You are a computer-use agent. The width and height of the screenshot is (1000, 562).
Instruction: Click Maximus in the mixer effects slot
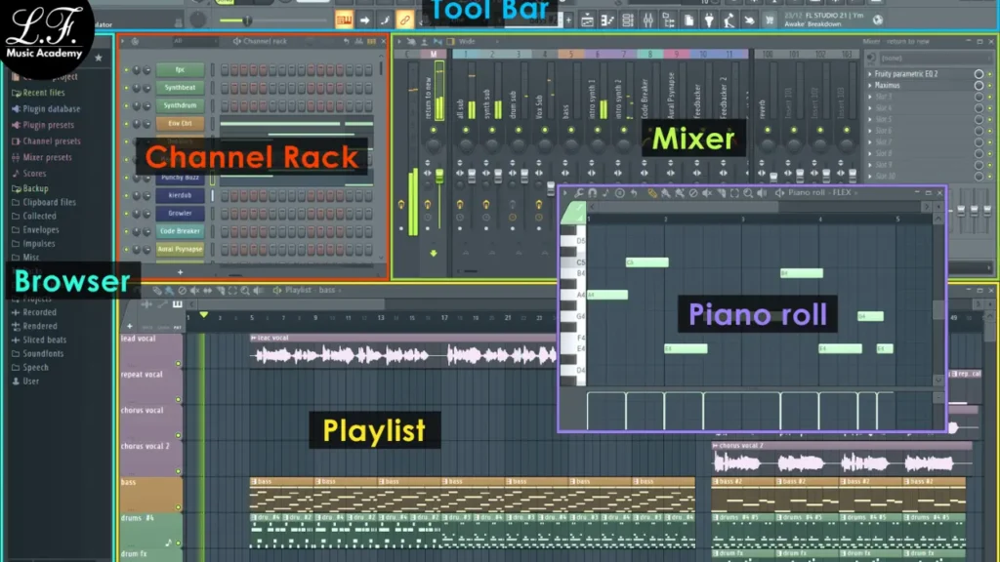point(887,85)
